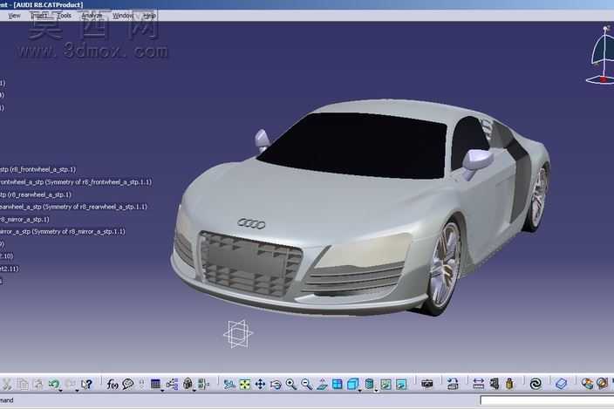Expand Design Table dropdown arrow
Viewport: 614px width, 409px height.
[x=162, y=391]
